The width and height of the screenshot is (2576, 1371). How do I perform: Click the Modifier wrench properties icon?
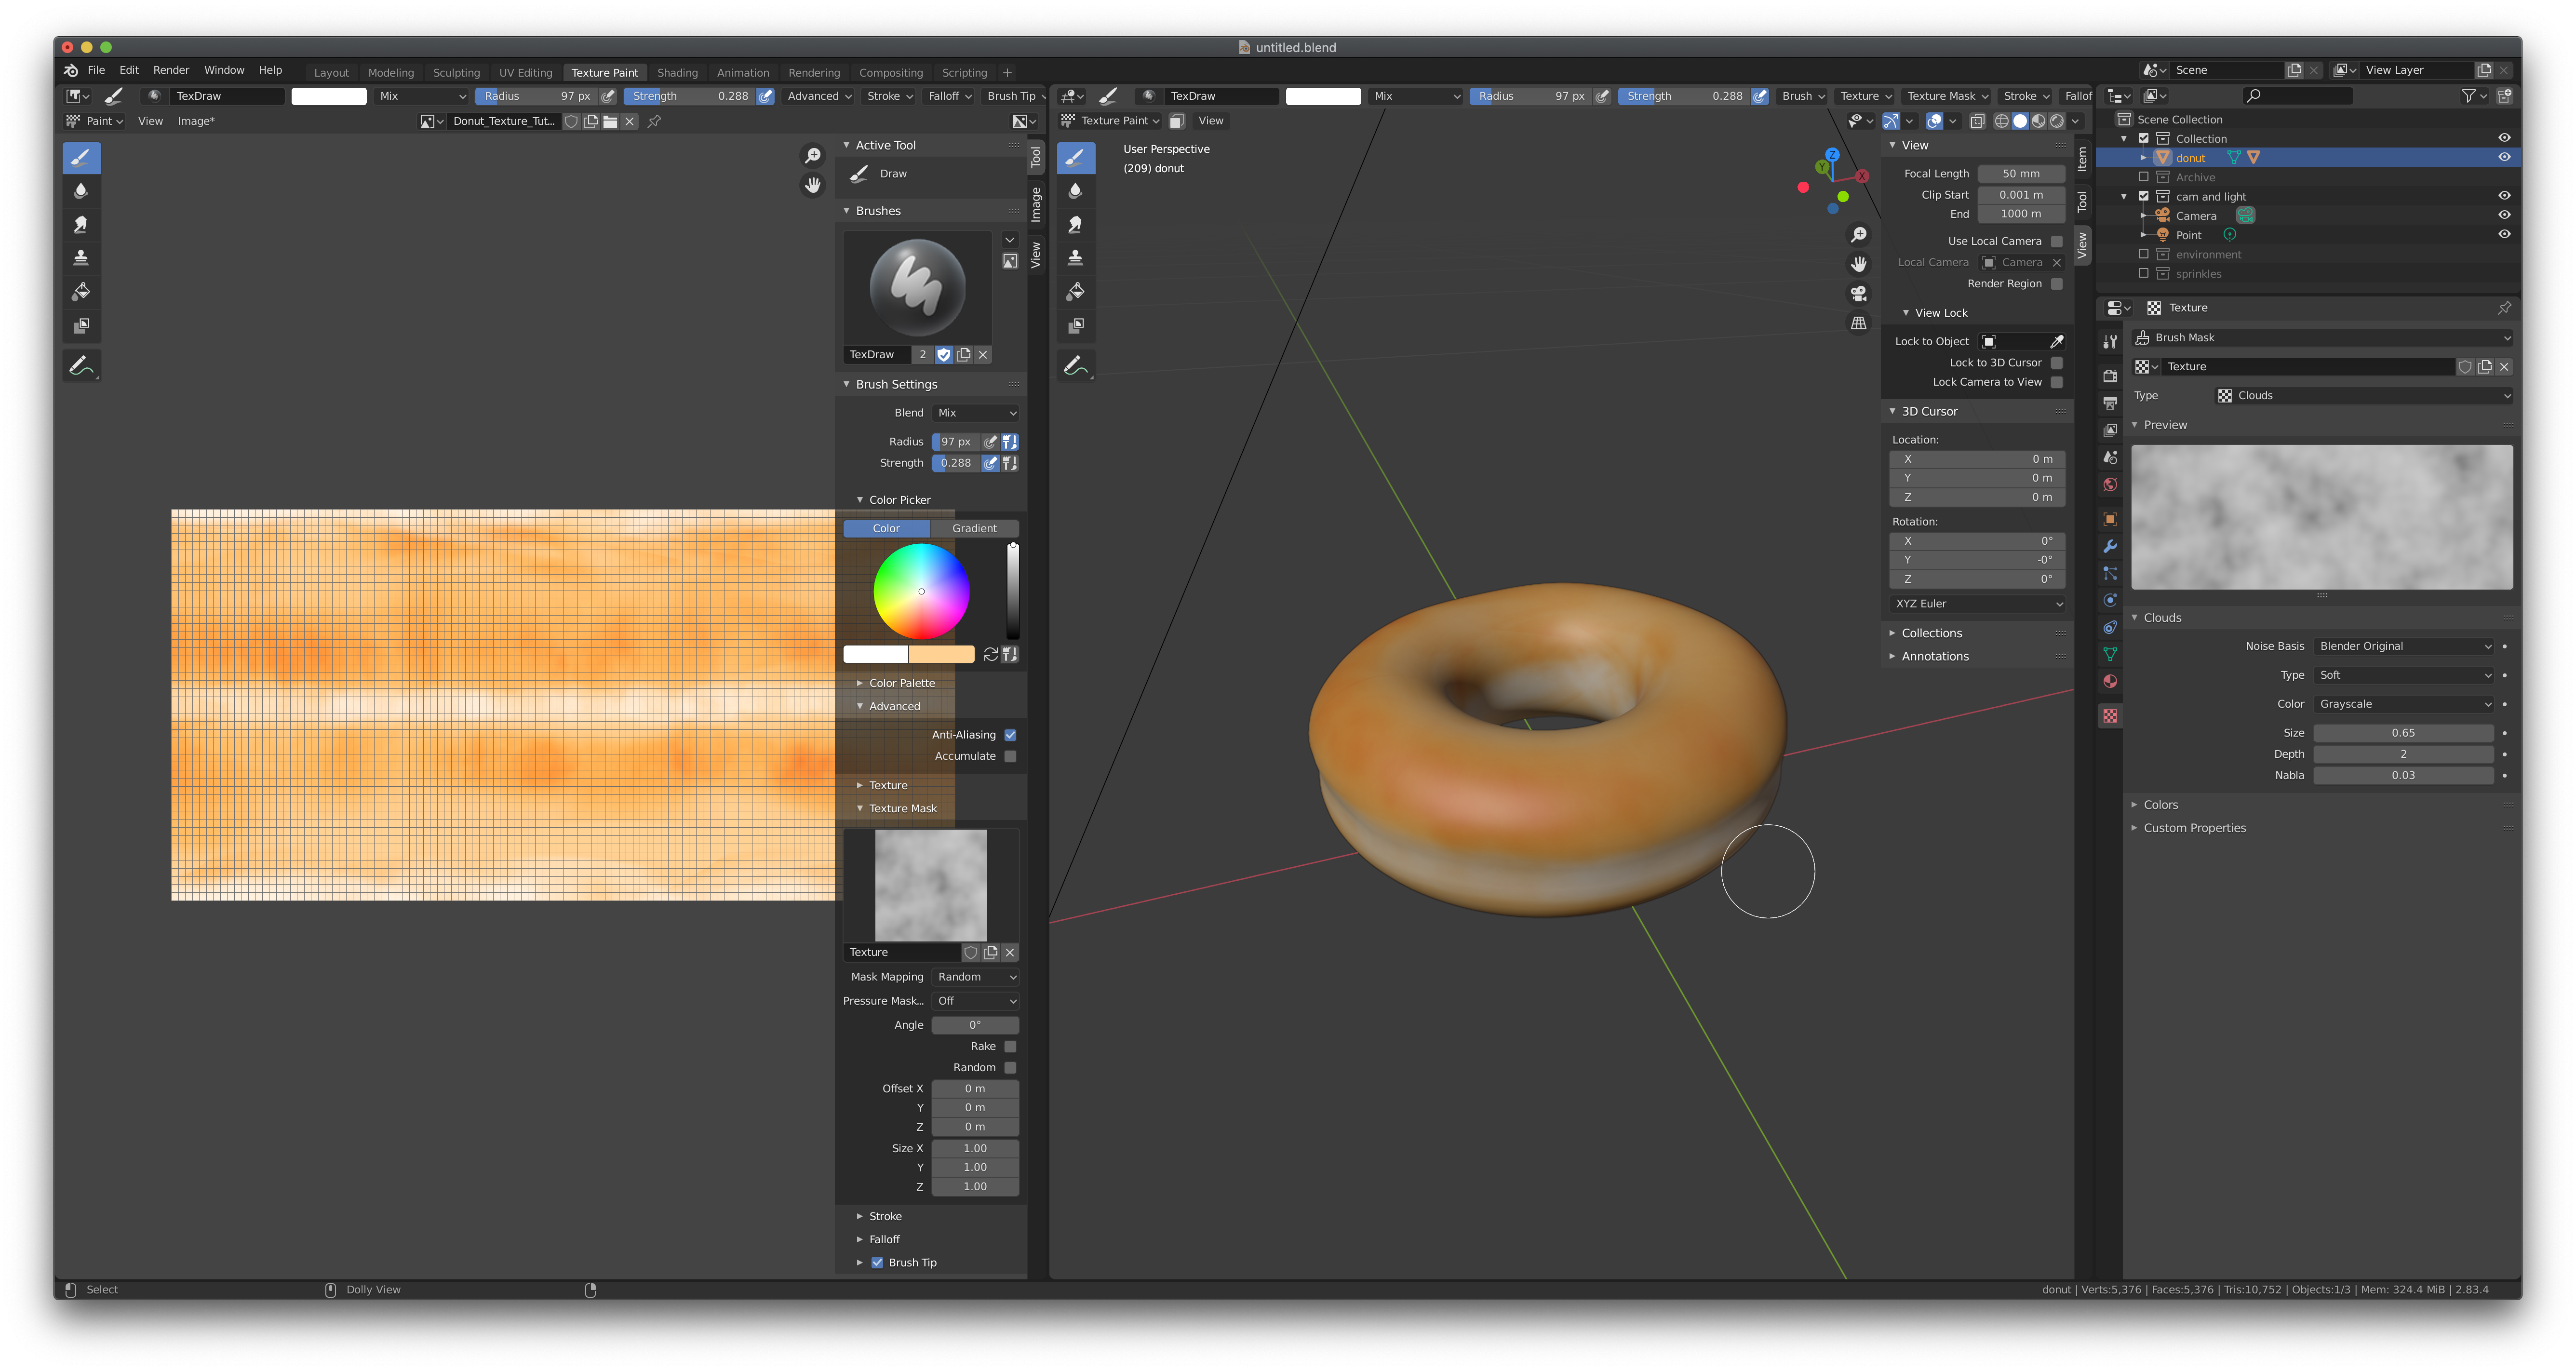[x=2110, y=546]
